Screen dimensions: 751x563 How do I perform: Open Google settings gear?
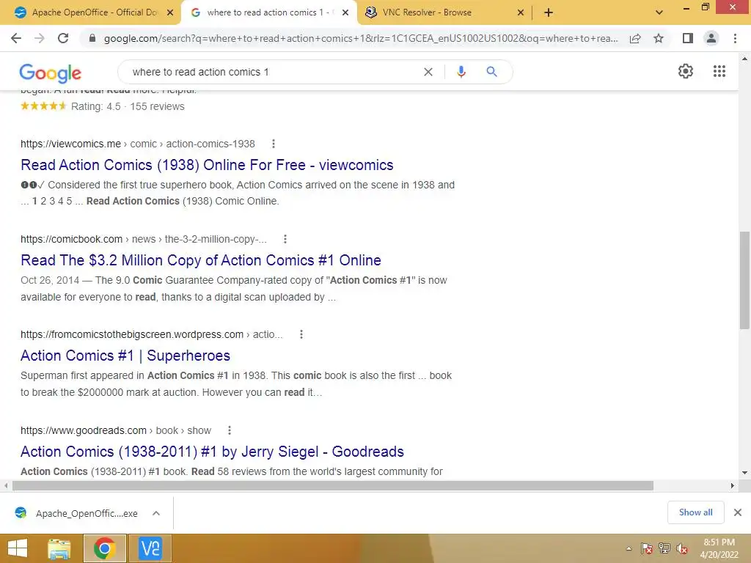click(686, 71)
